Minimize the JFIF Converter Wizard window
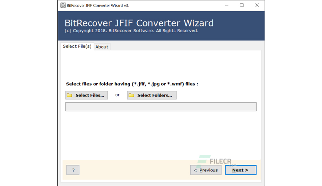The image size is (322, 186). [227, 5]
